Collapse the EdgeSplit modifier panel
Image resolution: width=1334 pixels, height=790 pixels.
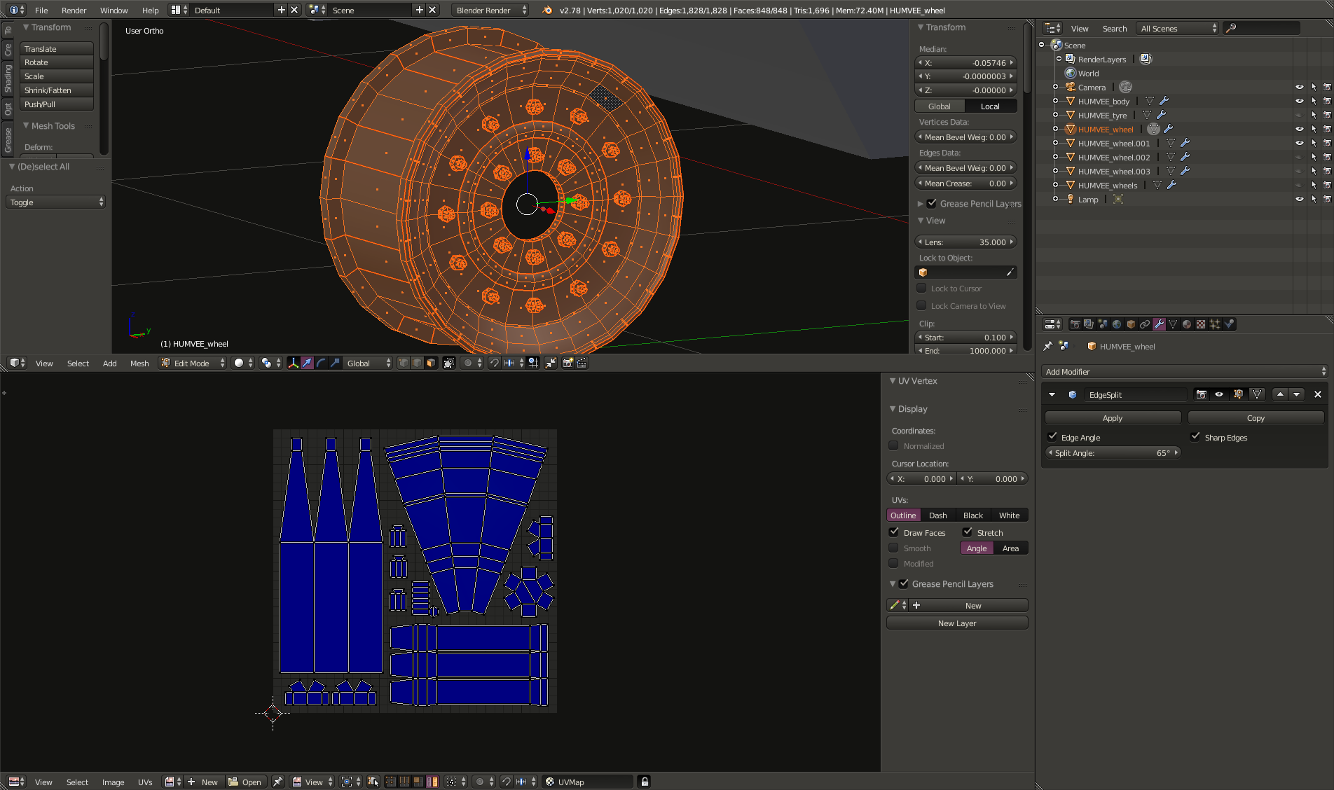[x=1052, y=394]
